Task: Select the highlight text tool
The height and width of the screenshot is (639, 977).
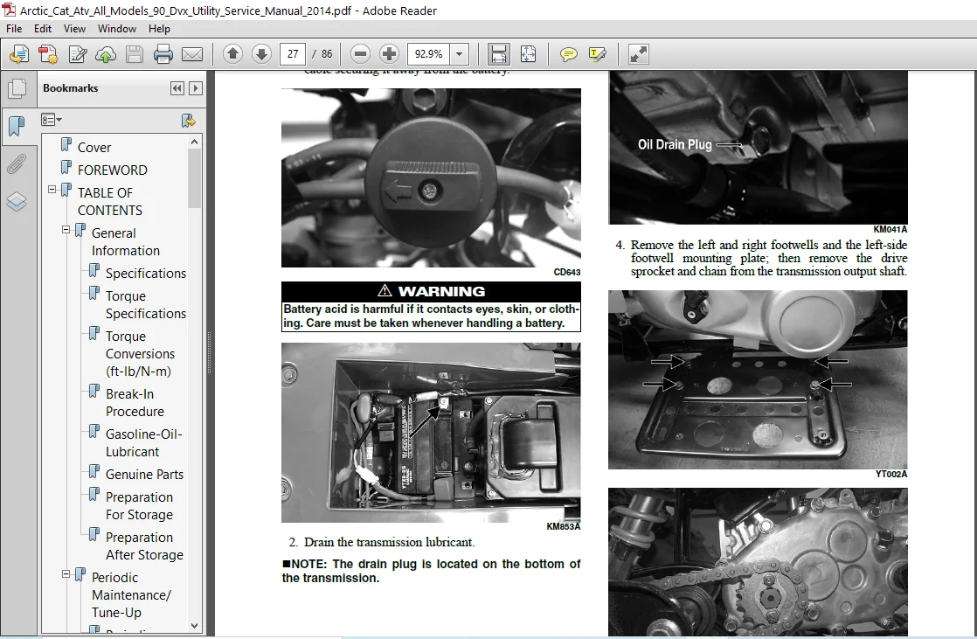Action: 597,54
